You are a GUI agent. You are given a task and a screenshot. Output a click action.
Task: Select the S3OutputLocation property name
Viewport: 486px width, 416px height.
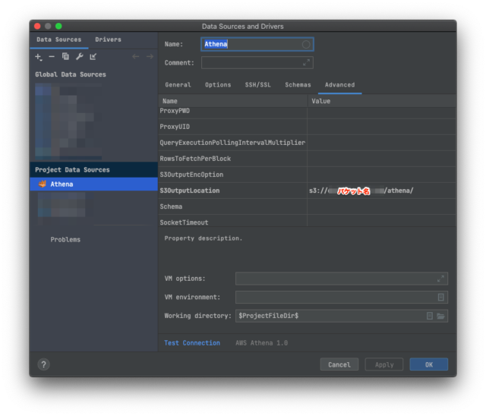coord(190,191)
